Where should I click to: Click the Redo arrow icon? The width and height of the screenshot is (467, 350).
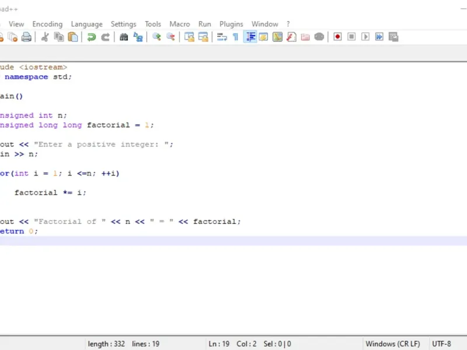tap(105, 37)
